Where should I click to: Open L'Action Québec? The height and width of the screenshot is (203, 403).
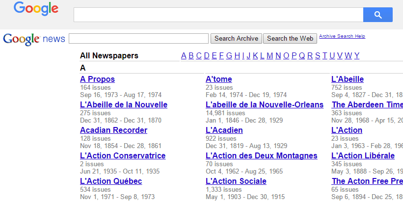tap(111, 181)
